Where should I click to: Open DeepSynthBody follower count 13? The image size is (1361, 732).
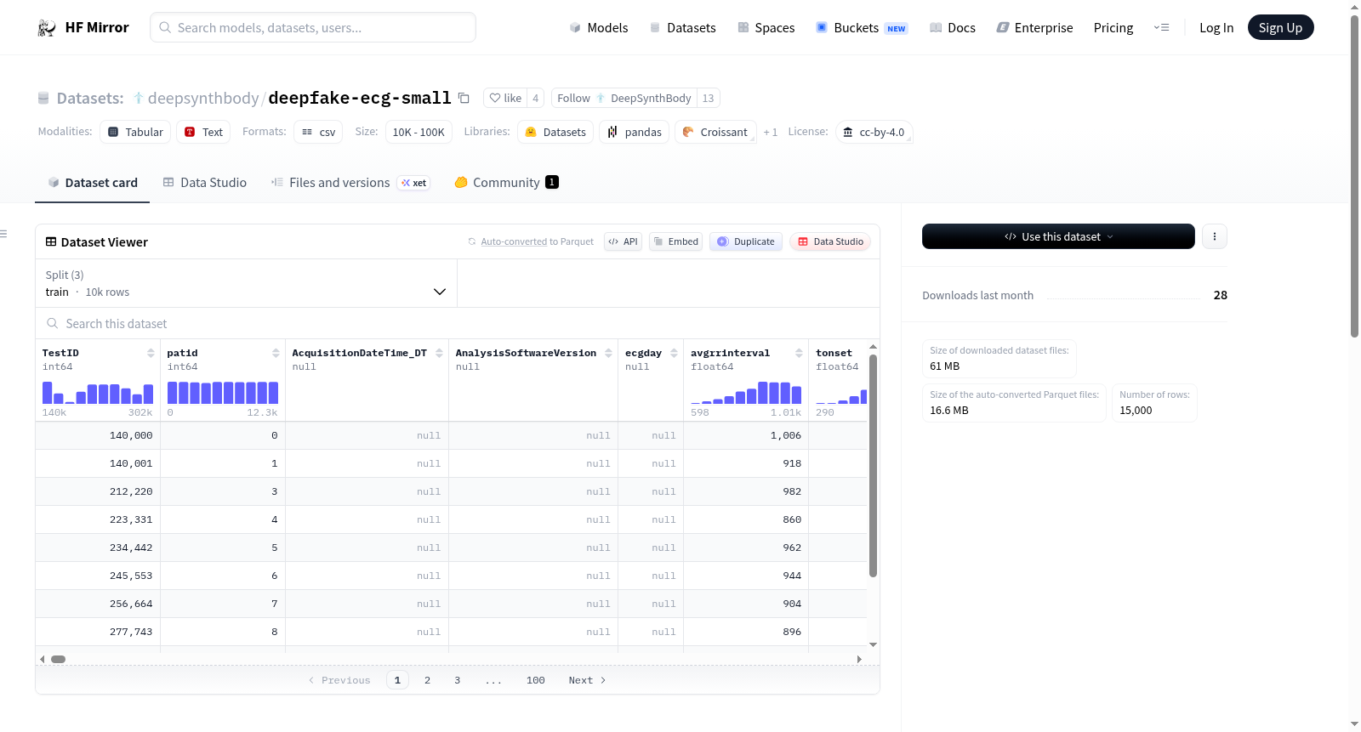pos(708,98)
